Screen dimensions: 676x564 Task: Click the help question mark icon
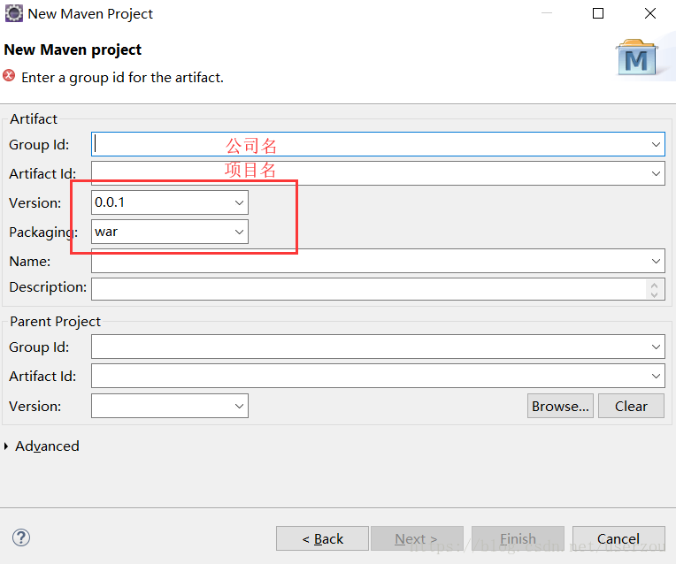pos(20,537)
